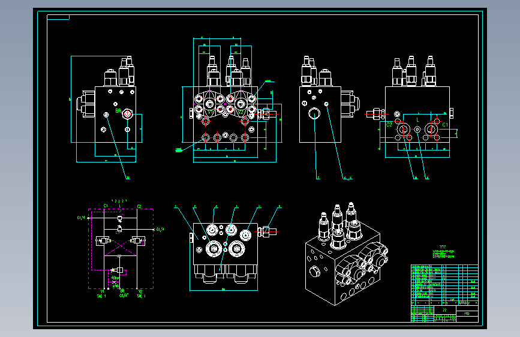Screen dimensions: 520x337
Task: Click the 40bar pressure label in the schematic
Action: 115,278
